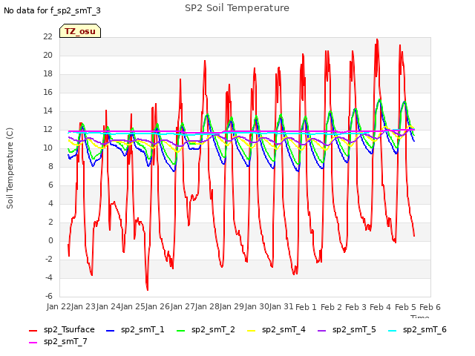Click the 16 y-axis tick label

[x=47, y=92]
